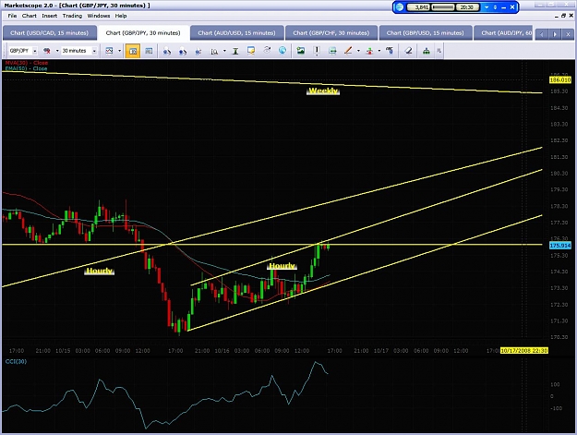Screen dimensions: 577x435
Task: Select the ABC text label tool
Action: [x=390, y=51]
